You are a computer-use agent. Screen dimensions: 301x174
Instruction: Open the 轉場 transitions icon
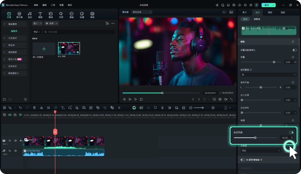[51, 15]
